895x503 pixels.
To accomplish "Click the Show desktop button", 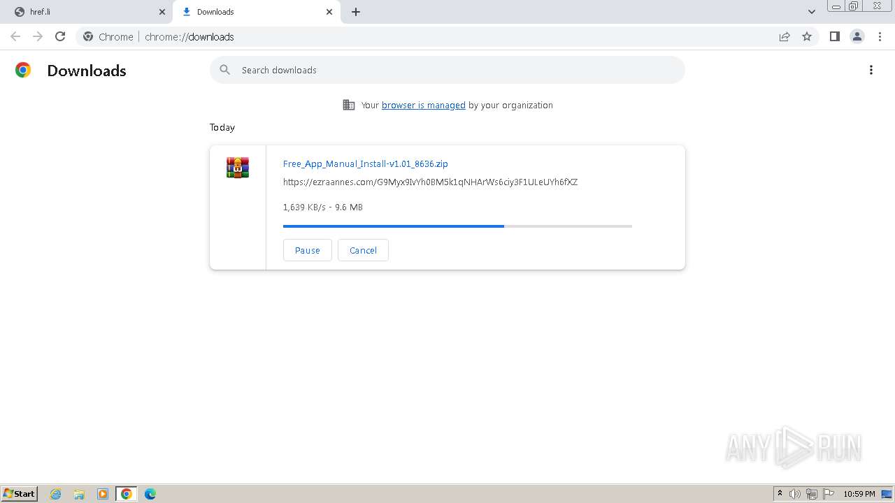I will [x=887, y=494].
